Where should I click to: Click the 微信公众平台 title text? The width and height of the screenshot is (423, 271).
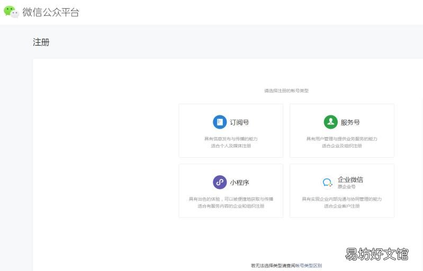(51, 12)
